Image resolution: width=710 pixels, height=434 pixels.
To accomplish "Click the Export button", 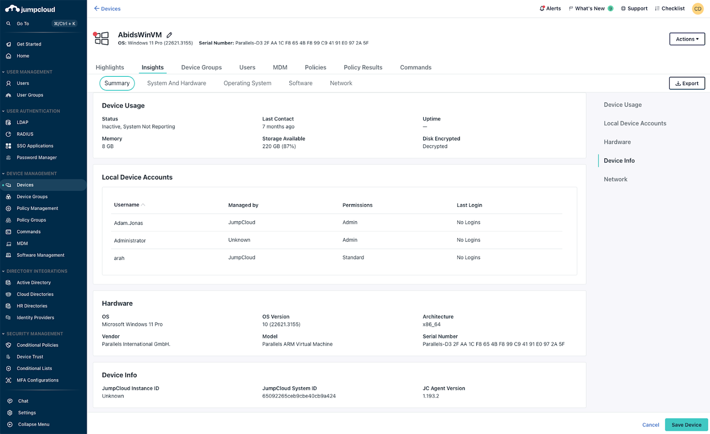I will pyautogui.click(x=686, y=83).
